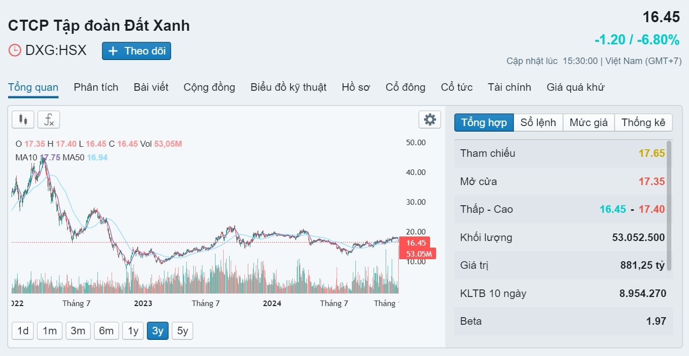Open the Giá quá khứ tab
This screenshot has width=689, height=356.
(x=575, y=87)
